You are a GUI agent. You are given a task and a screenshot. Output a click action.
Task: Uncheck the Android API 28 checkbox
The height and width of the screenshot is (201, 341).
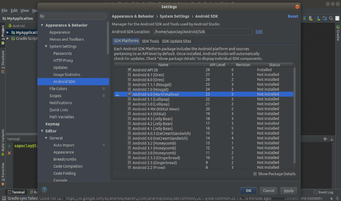(129, 70)
